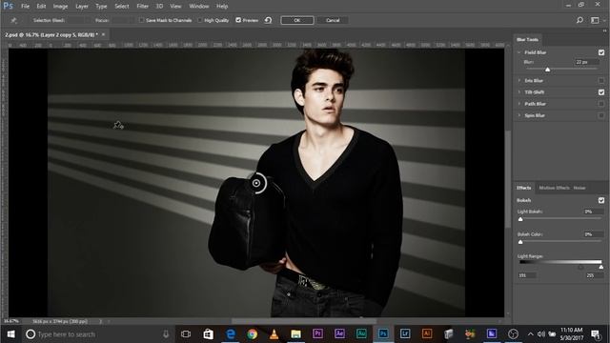Click the Field Blur amount slider handle
This screenshot has width=610, height=343.
(x=547, y=70)
